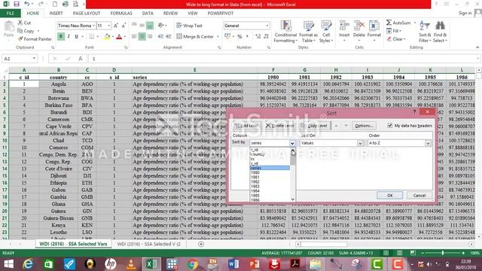Open Google Chrome from taskbar
Image resolution: width=482 pixels, height=271 pixels.
[x=193, y=264]
